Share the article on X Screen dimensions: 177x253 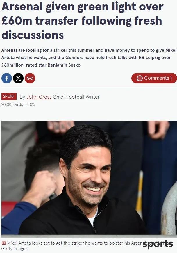coord(18,78)
